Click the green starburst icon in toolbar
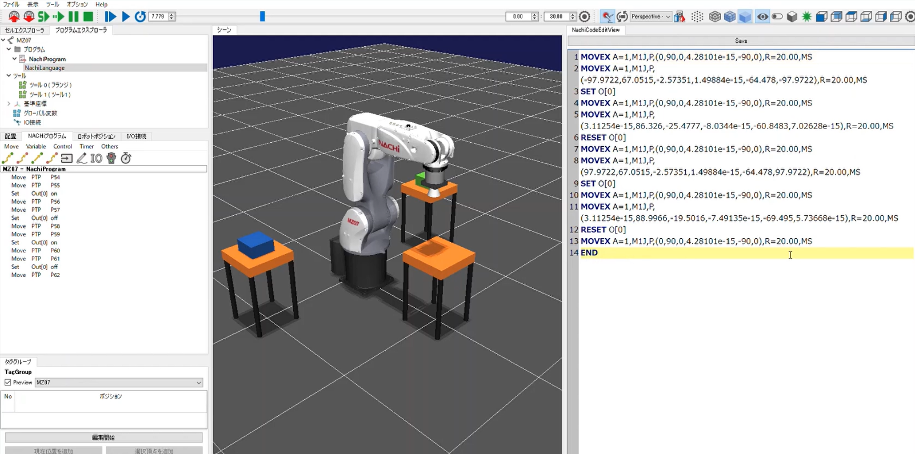Image resolution: width=915 pixels, height=454 pixels. click(x=806, y=17)
